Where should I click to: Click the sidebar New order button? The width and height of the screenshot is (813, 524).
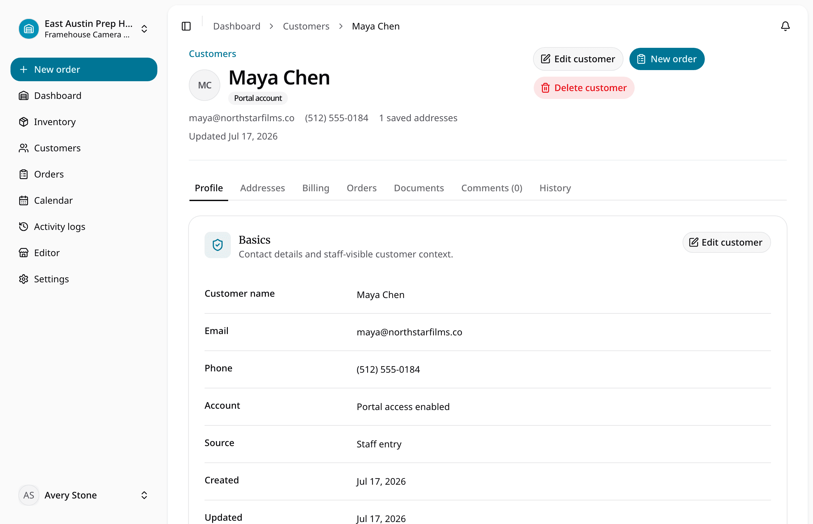click(x=84, y=69)
